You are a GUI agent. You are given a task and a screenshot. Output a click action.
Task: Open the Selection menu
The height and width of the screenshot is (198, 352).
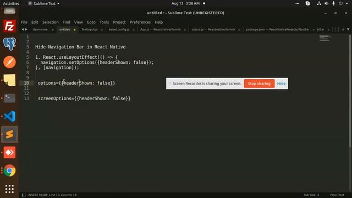[51, 22]
